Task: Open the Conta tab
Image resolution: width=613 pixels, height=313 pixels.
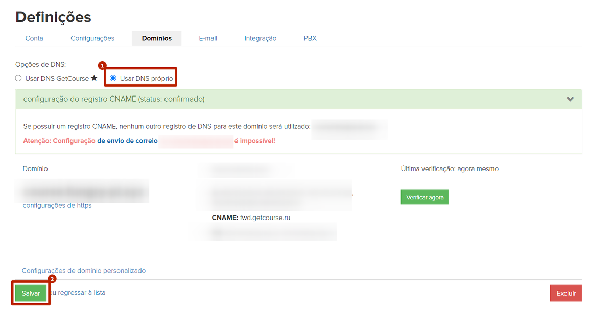Action: [x=34, y=38]
